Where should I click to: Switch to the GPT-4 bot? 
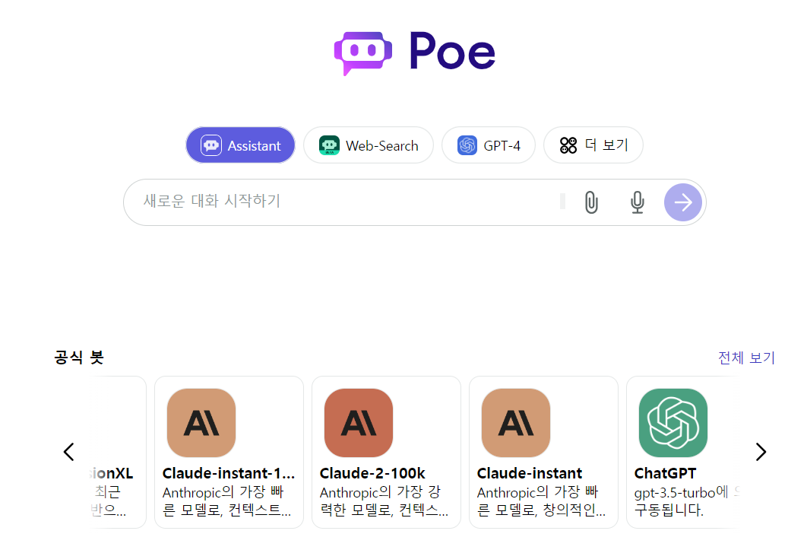pos(489,145)
